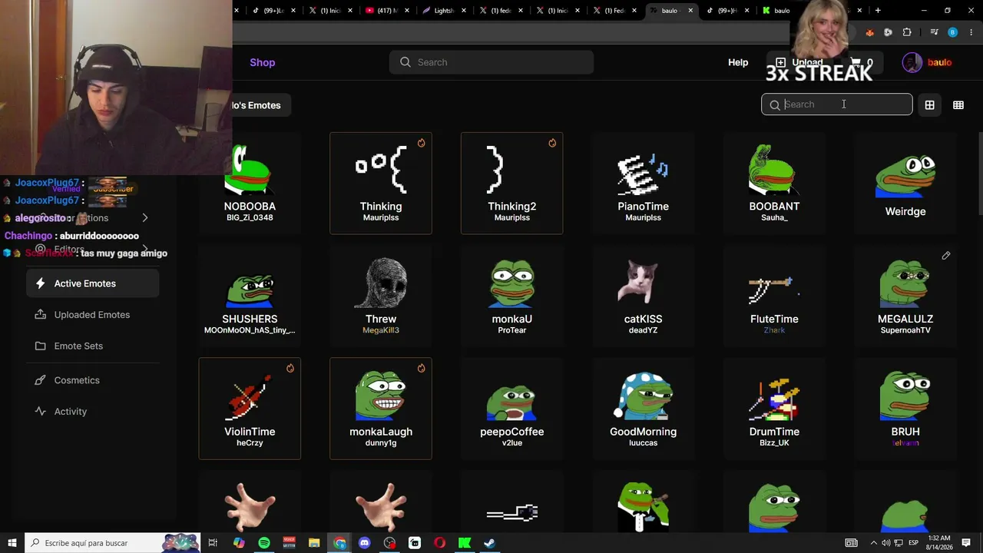Open the Threw emote
The width and height of the screenshot is (983, 553).
[381, 296]
